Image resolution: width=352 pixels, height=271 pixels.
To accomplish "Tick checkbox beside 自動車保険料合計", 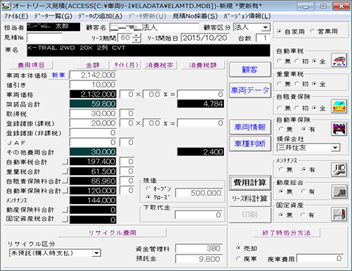I will [65, 190].
